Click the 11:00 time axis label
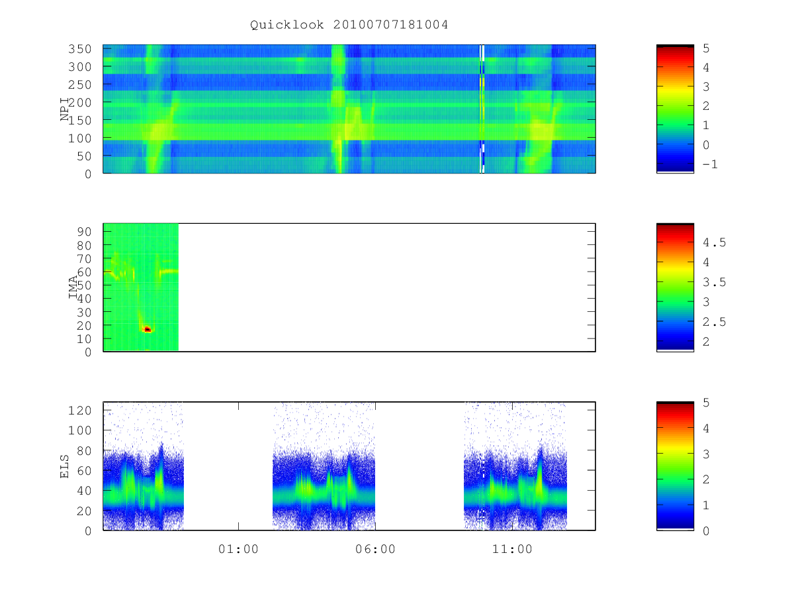Screen dimensions: 794x596 click(512, 549)
